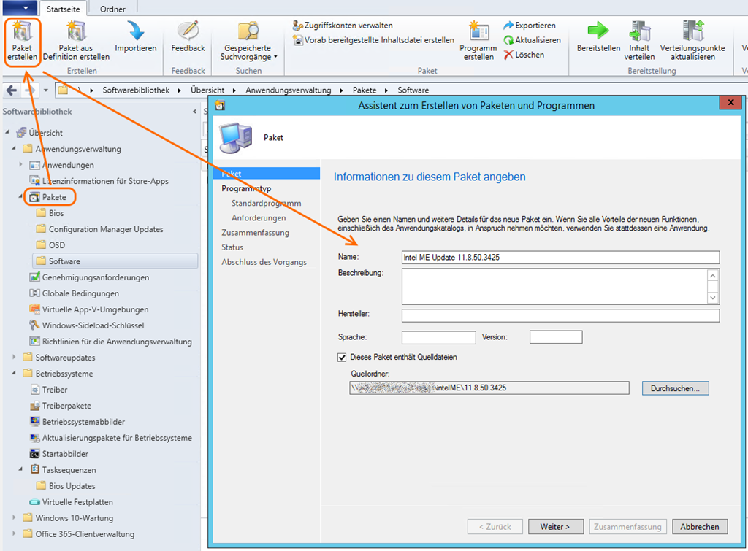Select the Startseite ribbon tab

pos(64,9)
